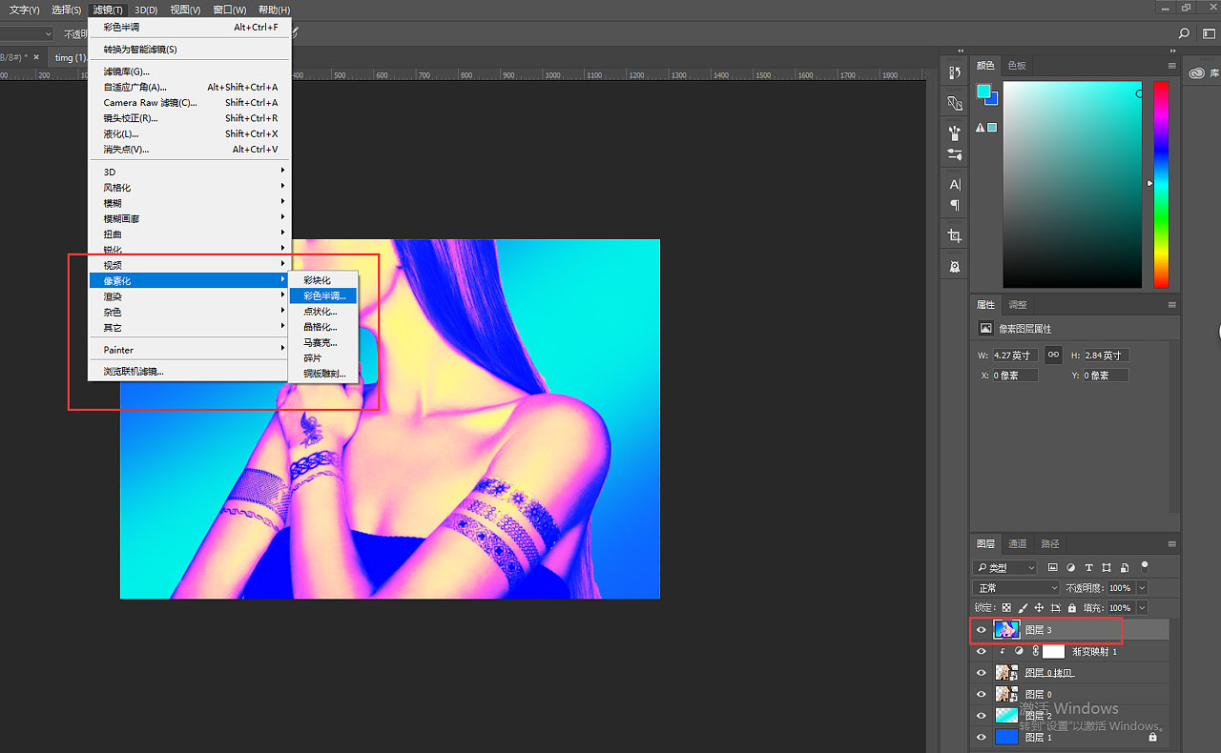Hide the 渐变映射 1 layer
The height and width of the screenshot is (753, 1221).
pos(982,651)
